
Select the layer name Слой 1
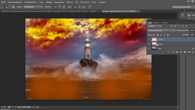(161, 44)
